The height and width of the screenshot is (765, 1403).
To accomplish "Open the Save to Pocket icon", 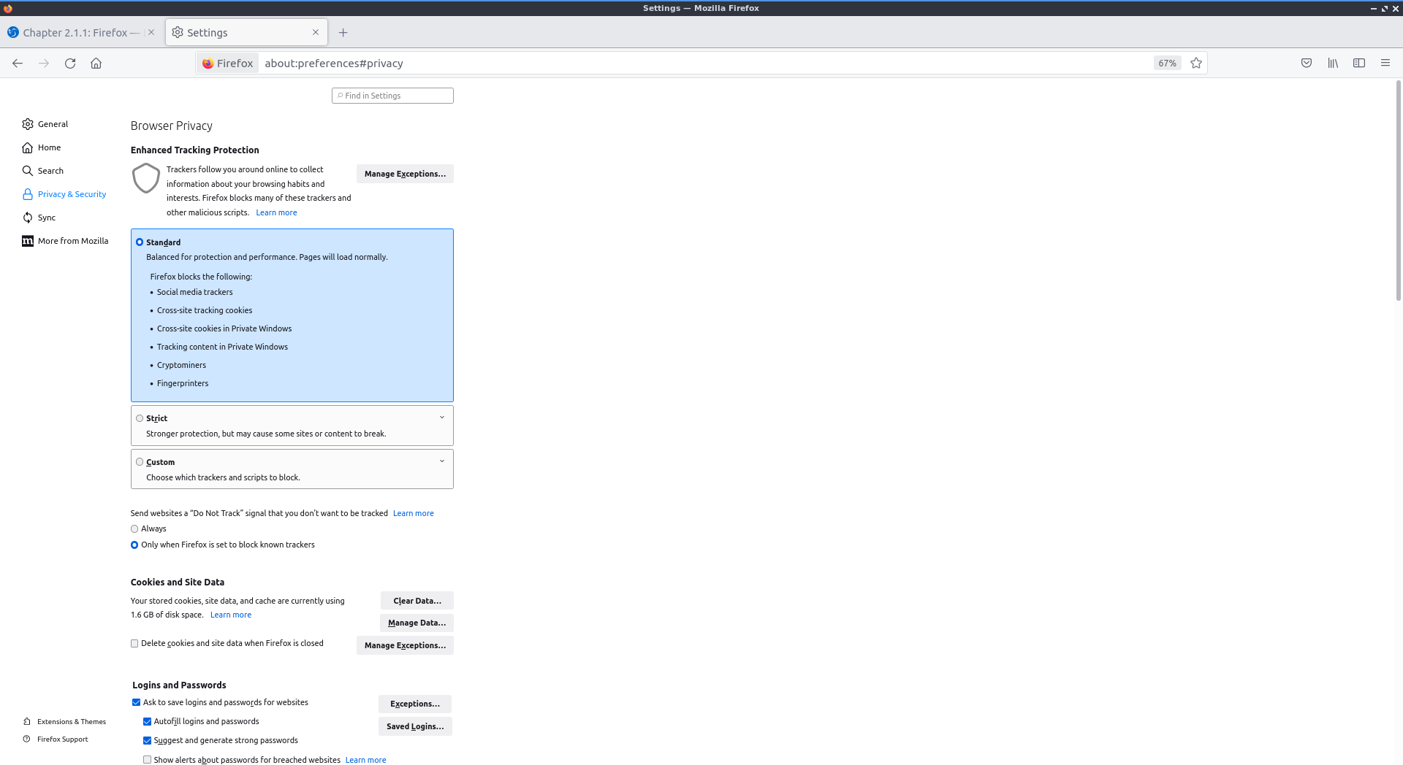I will [1307, 64].
